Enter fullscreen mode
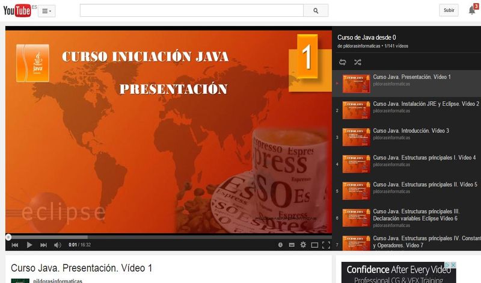 click(x=326, y=245)
